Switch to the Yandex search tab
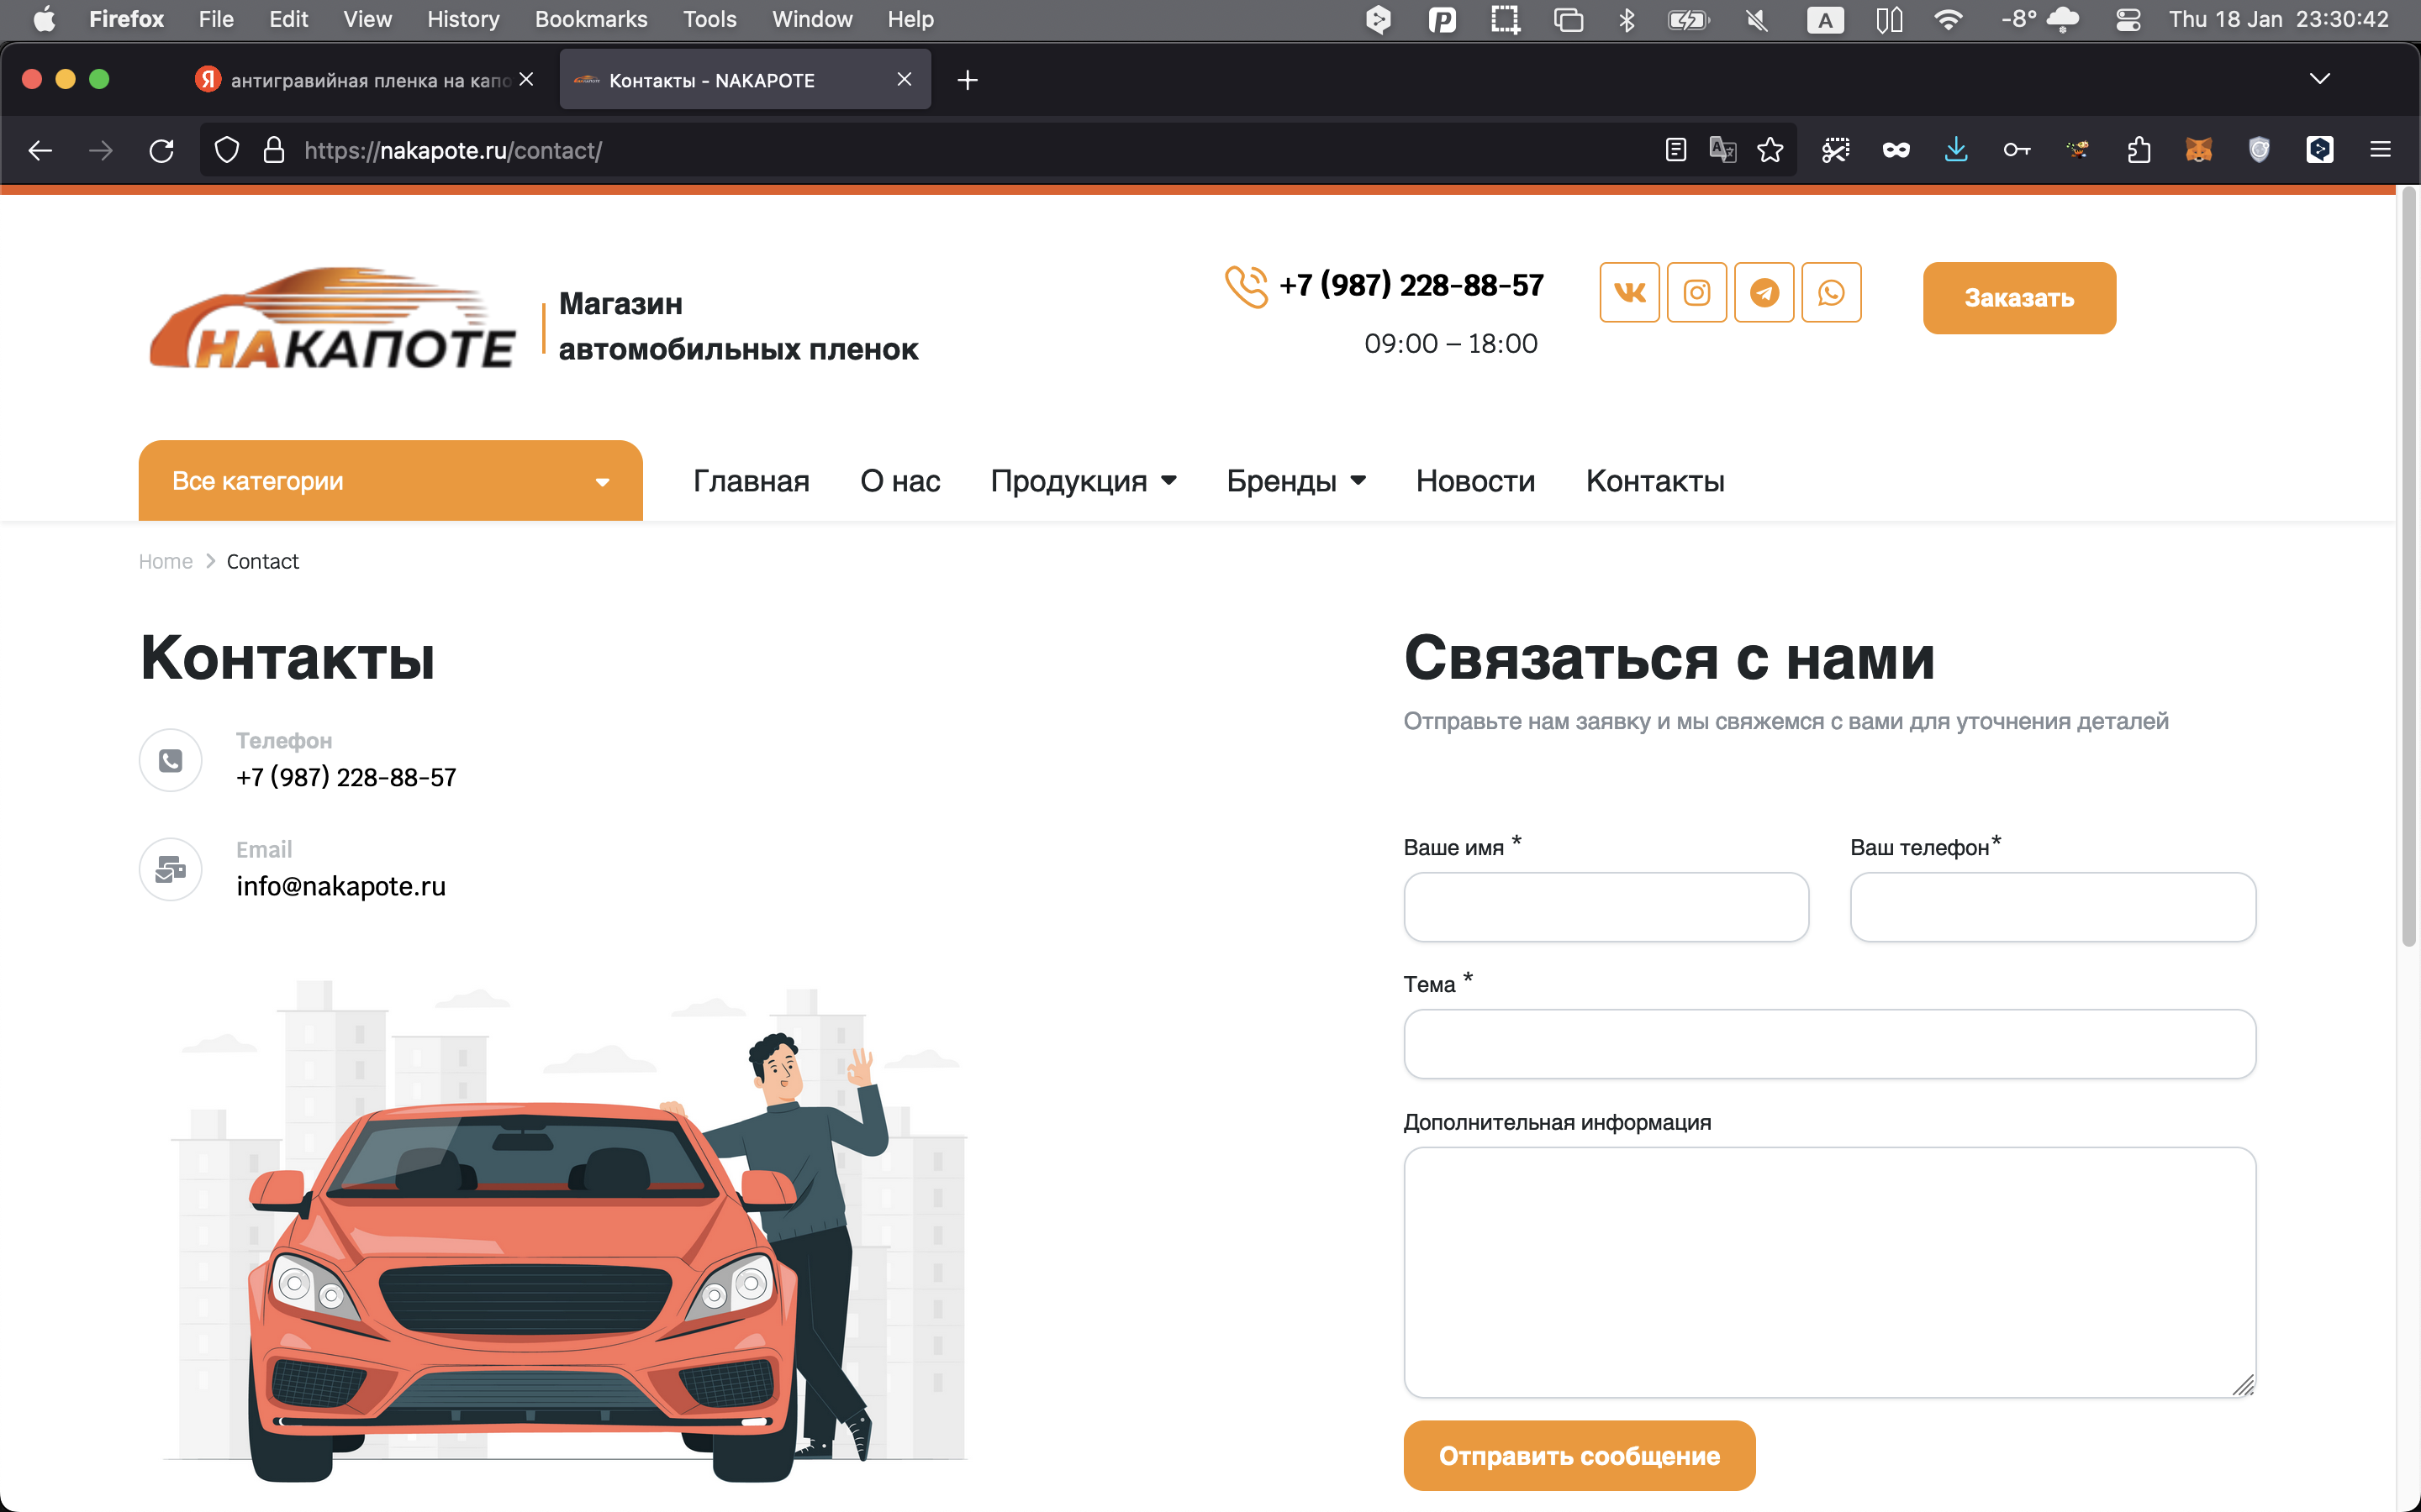The width and height of the screenshot is (2421, 1512). 360,80
